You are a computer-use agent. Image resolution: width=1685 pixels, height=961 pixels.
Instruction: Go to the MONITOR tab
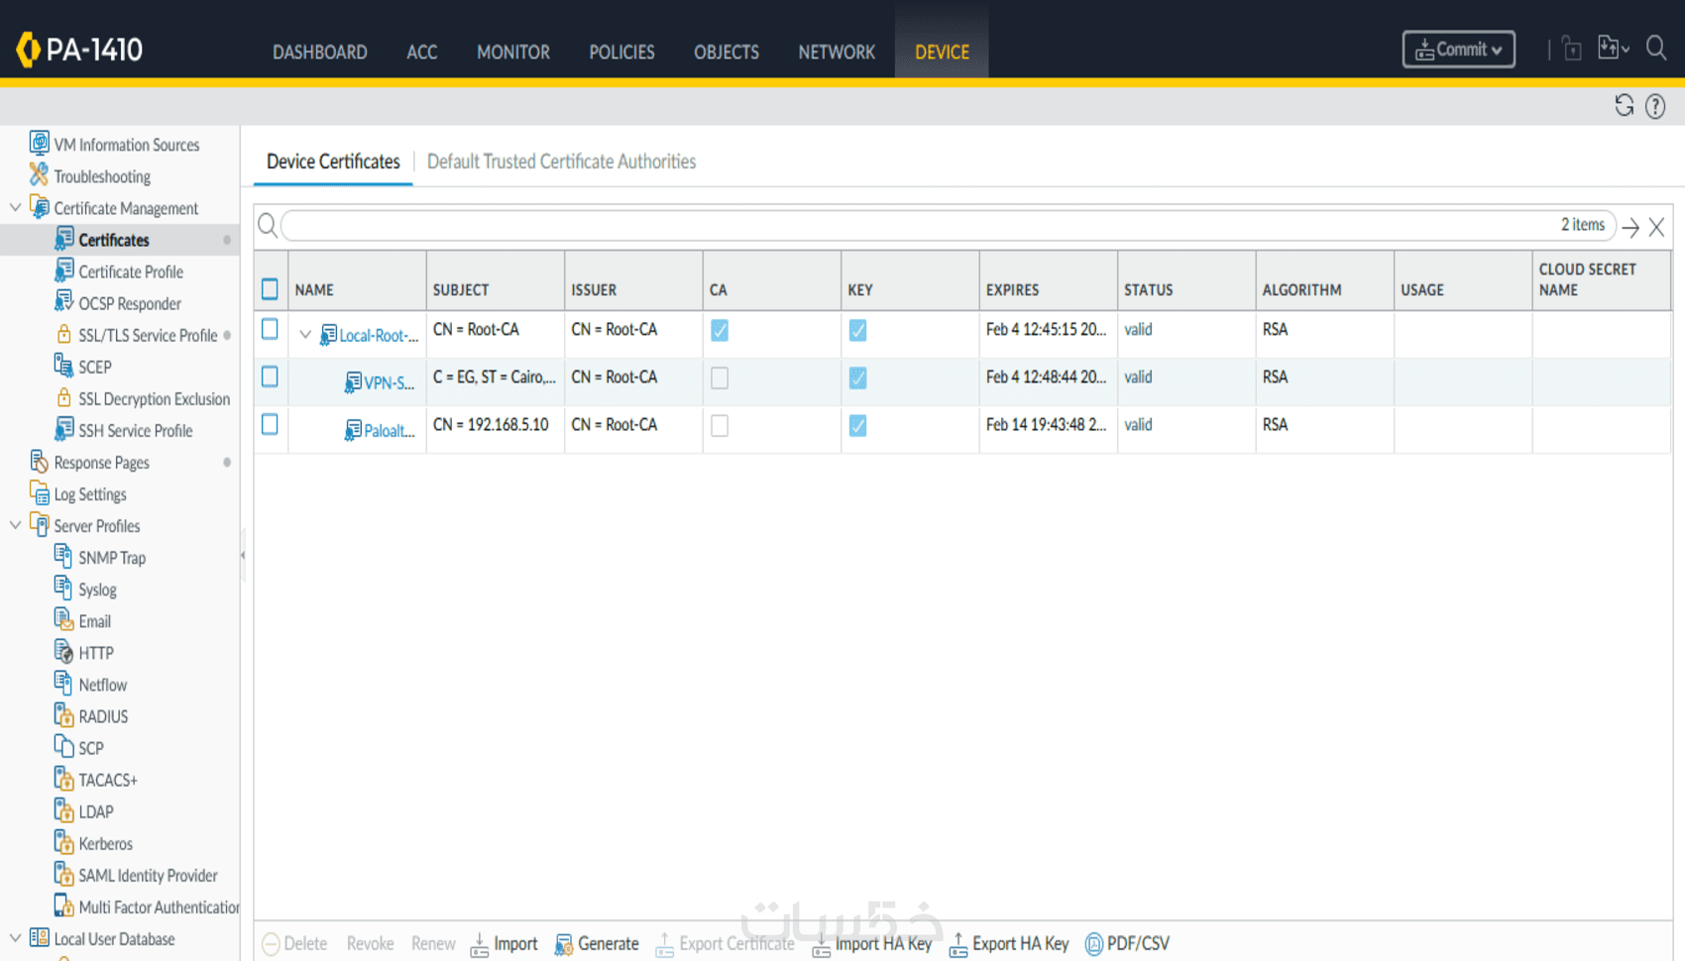click(x=513, y=52)
